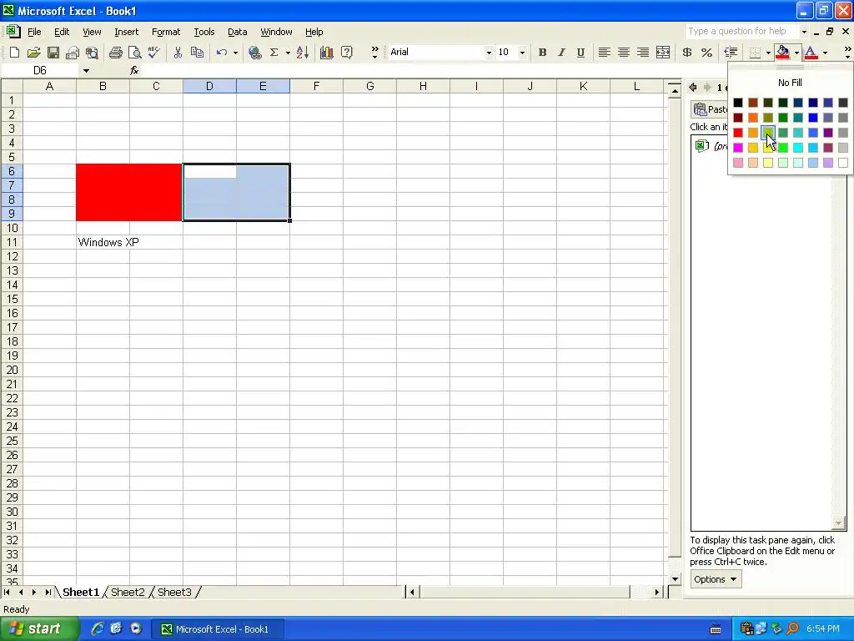The height and width of the screenshot is (641, 854).
Task: Pick the red fill color swatch
Action: pos(737,133)
